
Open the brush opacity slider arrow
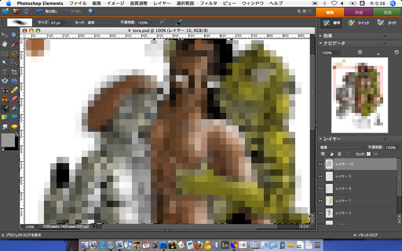pos(151,23)
